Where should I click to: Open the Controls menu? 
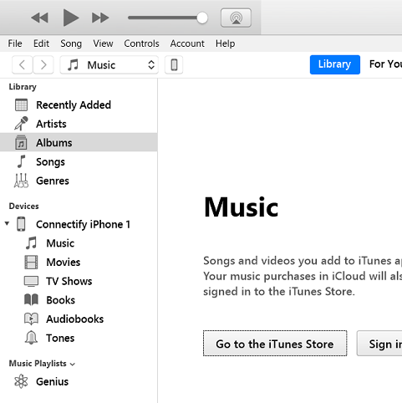click(x=141, y=43)
